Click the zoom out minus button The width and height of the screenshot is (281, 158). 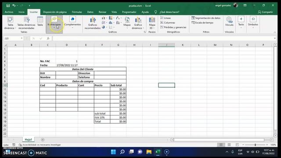pyautogui.click(x=243, y=145)
